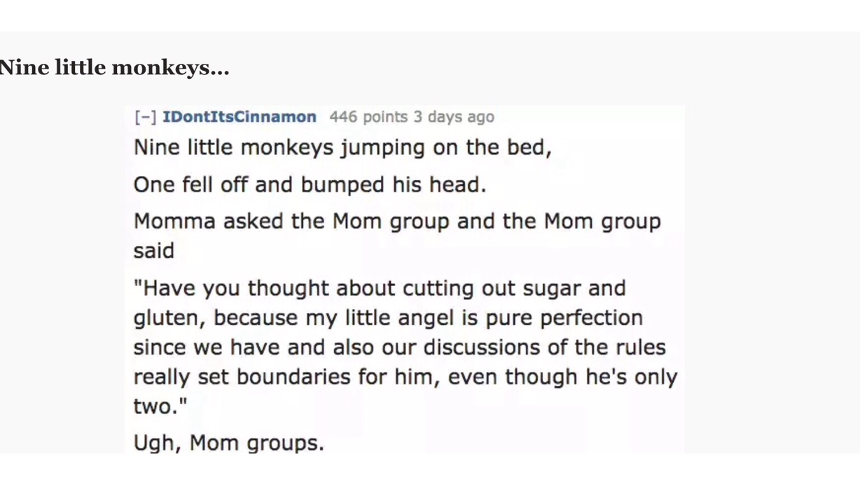Click the '3 days ago' timestamp

point(453,117)
